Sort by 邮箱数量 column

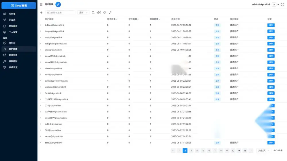[x=155, y=19]
